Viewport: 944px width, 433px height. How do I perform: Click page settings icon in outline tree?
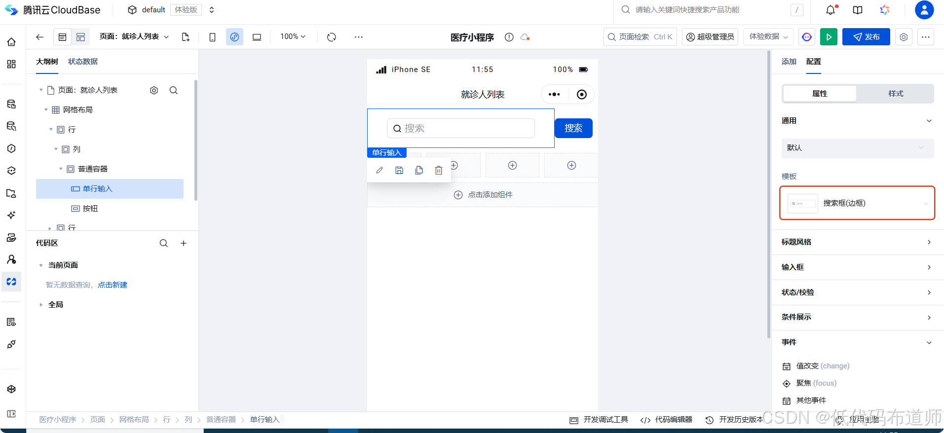click(x=154, y=90)
